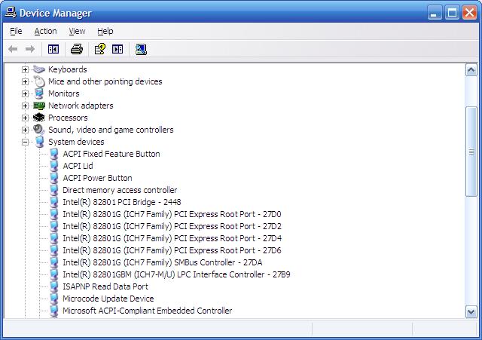Click the show/hide action pane icon

117,49
